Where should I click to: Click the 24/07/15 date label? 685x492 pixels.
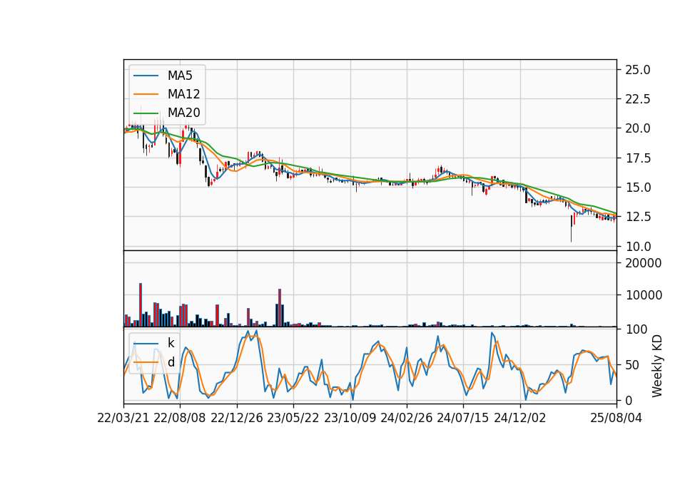pos(462,419)
